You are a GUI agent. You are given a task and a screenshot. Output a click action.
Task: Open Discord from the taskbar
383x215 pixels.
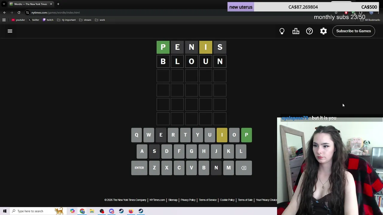pyautogui.click(x=112, y=211)
